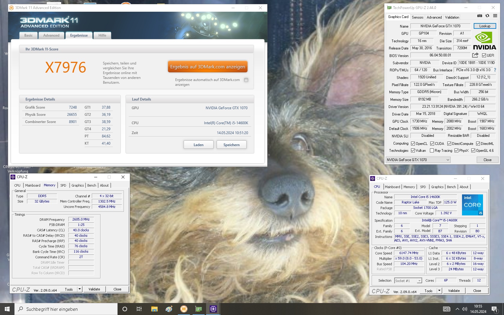The image size is (504, 315).
Task: Toggle the Vulkan checkbox
Action: click(413, 151)
